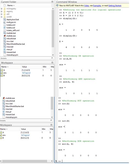The width and height of the screenshot is (130, 164).
Task: Click the win64 folder icon
Action: [x=5, y=17]
